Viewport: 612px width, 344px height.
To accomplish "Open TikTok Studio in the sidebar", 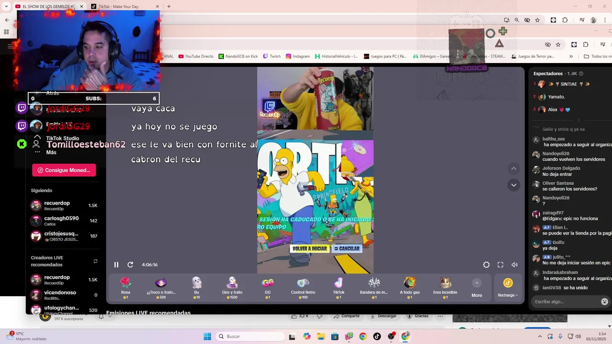I will tap(63, 139).
